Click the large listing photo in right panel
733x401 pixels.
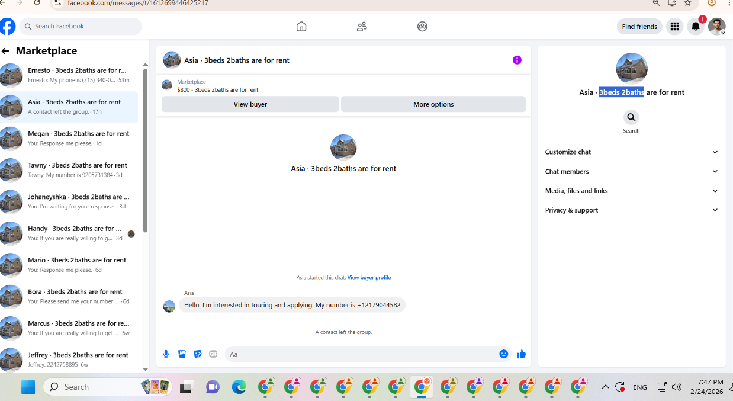pyautogui.click(x=632, y=69)
